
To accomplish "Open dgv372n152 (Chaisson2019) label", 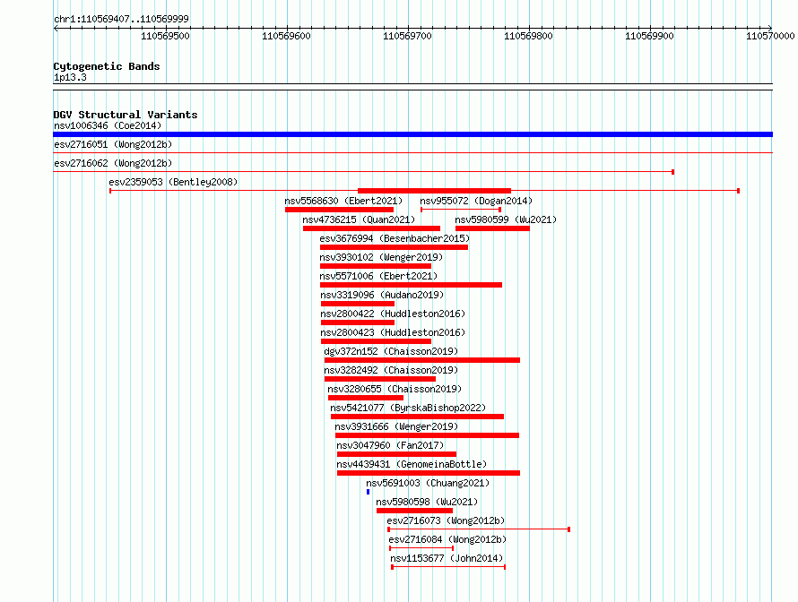I will (x=391, y=351).
